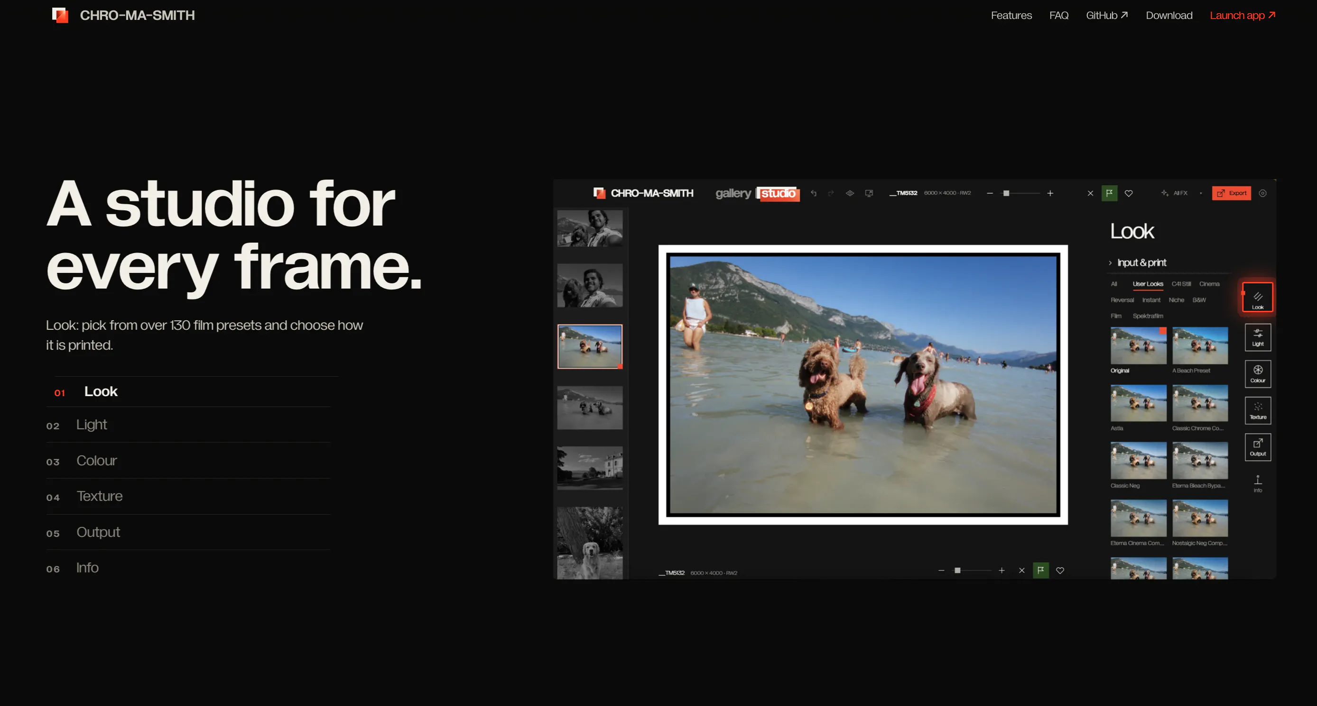The image size is (1317, 706).
Task: Open the Info panel icon in sidebar
Action: [1258, 483]
